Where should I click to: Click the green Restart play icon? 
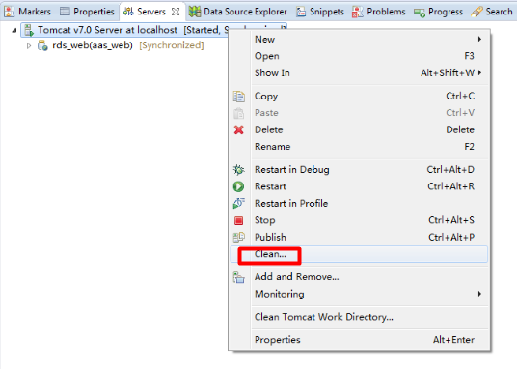tap(238, 186)
